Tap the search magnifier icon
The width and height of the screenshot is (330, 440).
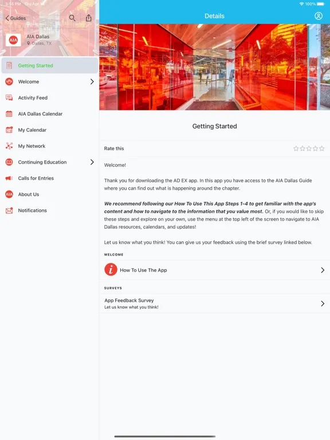coord(72,18)
